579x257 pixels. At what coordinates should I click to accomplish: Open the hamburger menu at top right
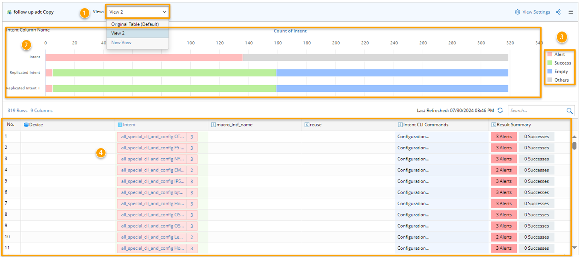point(571,12)
